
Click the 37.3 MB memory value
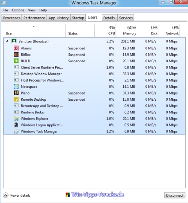[129, 93]
